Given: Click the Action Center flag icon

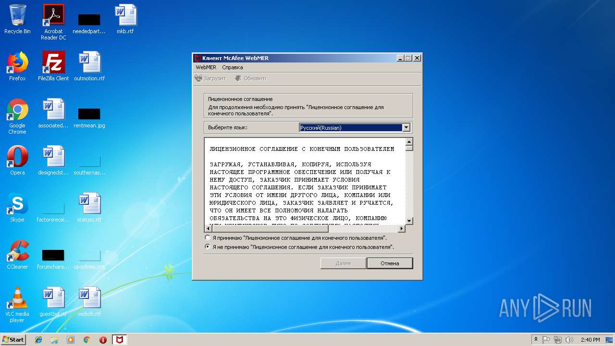Looking at the screenshot, I should click(546, 340).
